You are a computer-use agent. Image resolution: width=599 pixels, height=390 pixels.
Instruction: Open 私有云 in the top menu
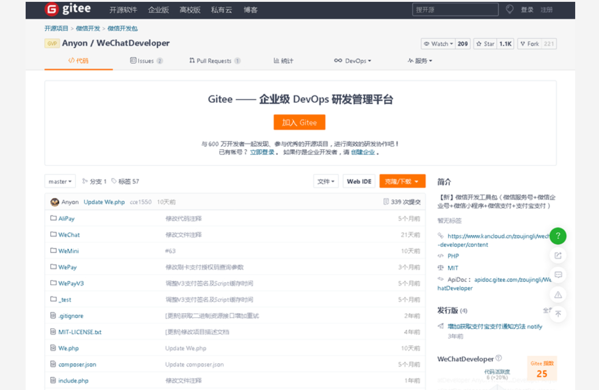(222, 10)
